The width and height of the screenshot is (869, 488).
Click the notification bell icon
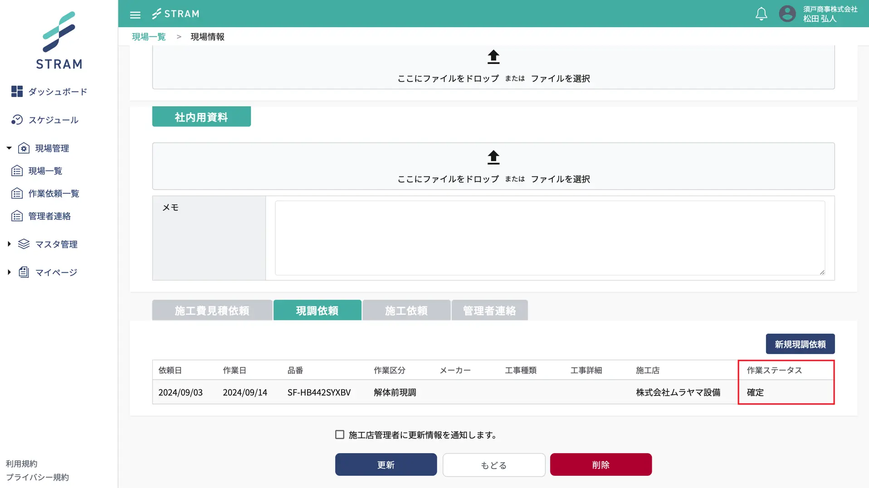761,14
